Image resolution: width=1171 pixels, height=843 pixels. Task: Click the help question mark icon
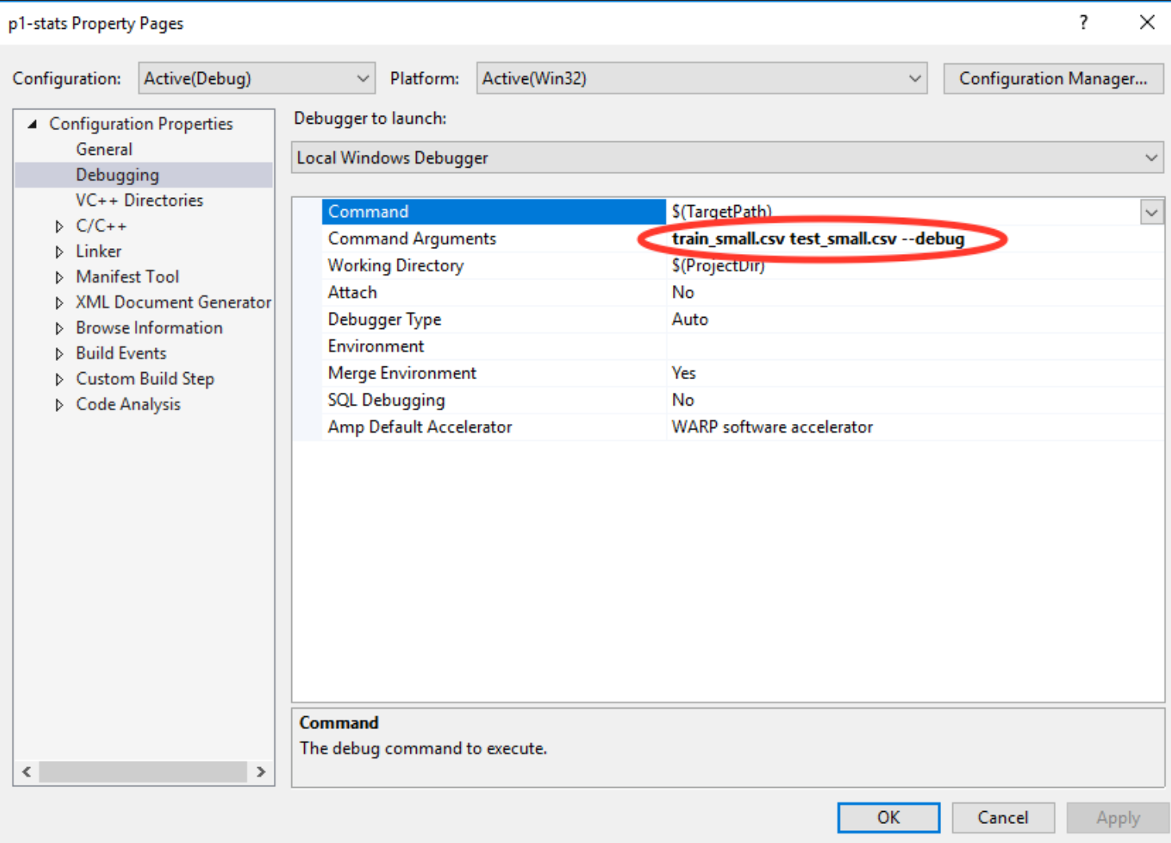(x=1083, y=22)
